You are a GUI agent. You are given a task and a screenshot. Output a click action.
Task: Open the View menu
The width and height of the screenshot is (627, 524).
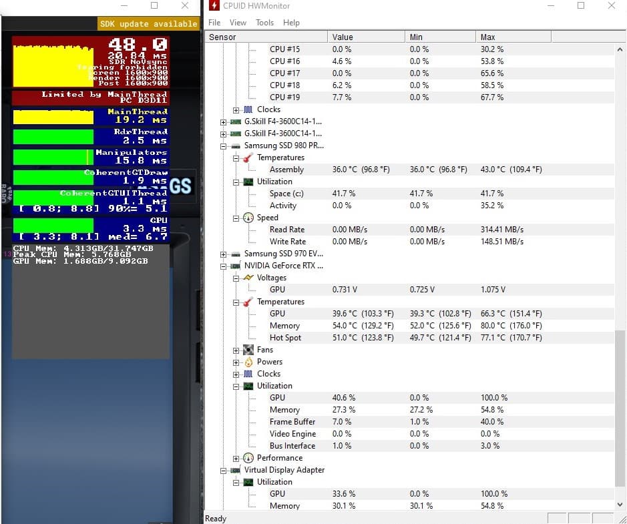238,23
